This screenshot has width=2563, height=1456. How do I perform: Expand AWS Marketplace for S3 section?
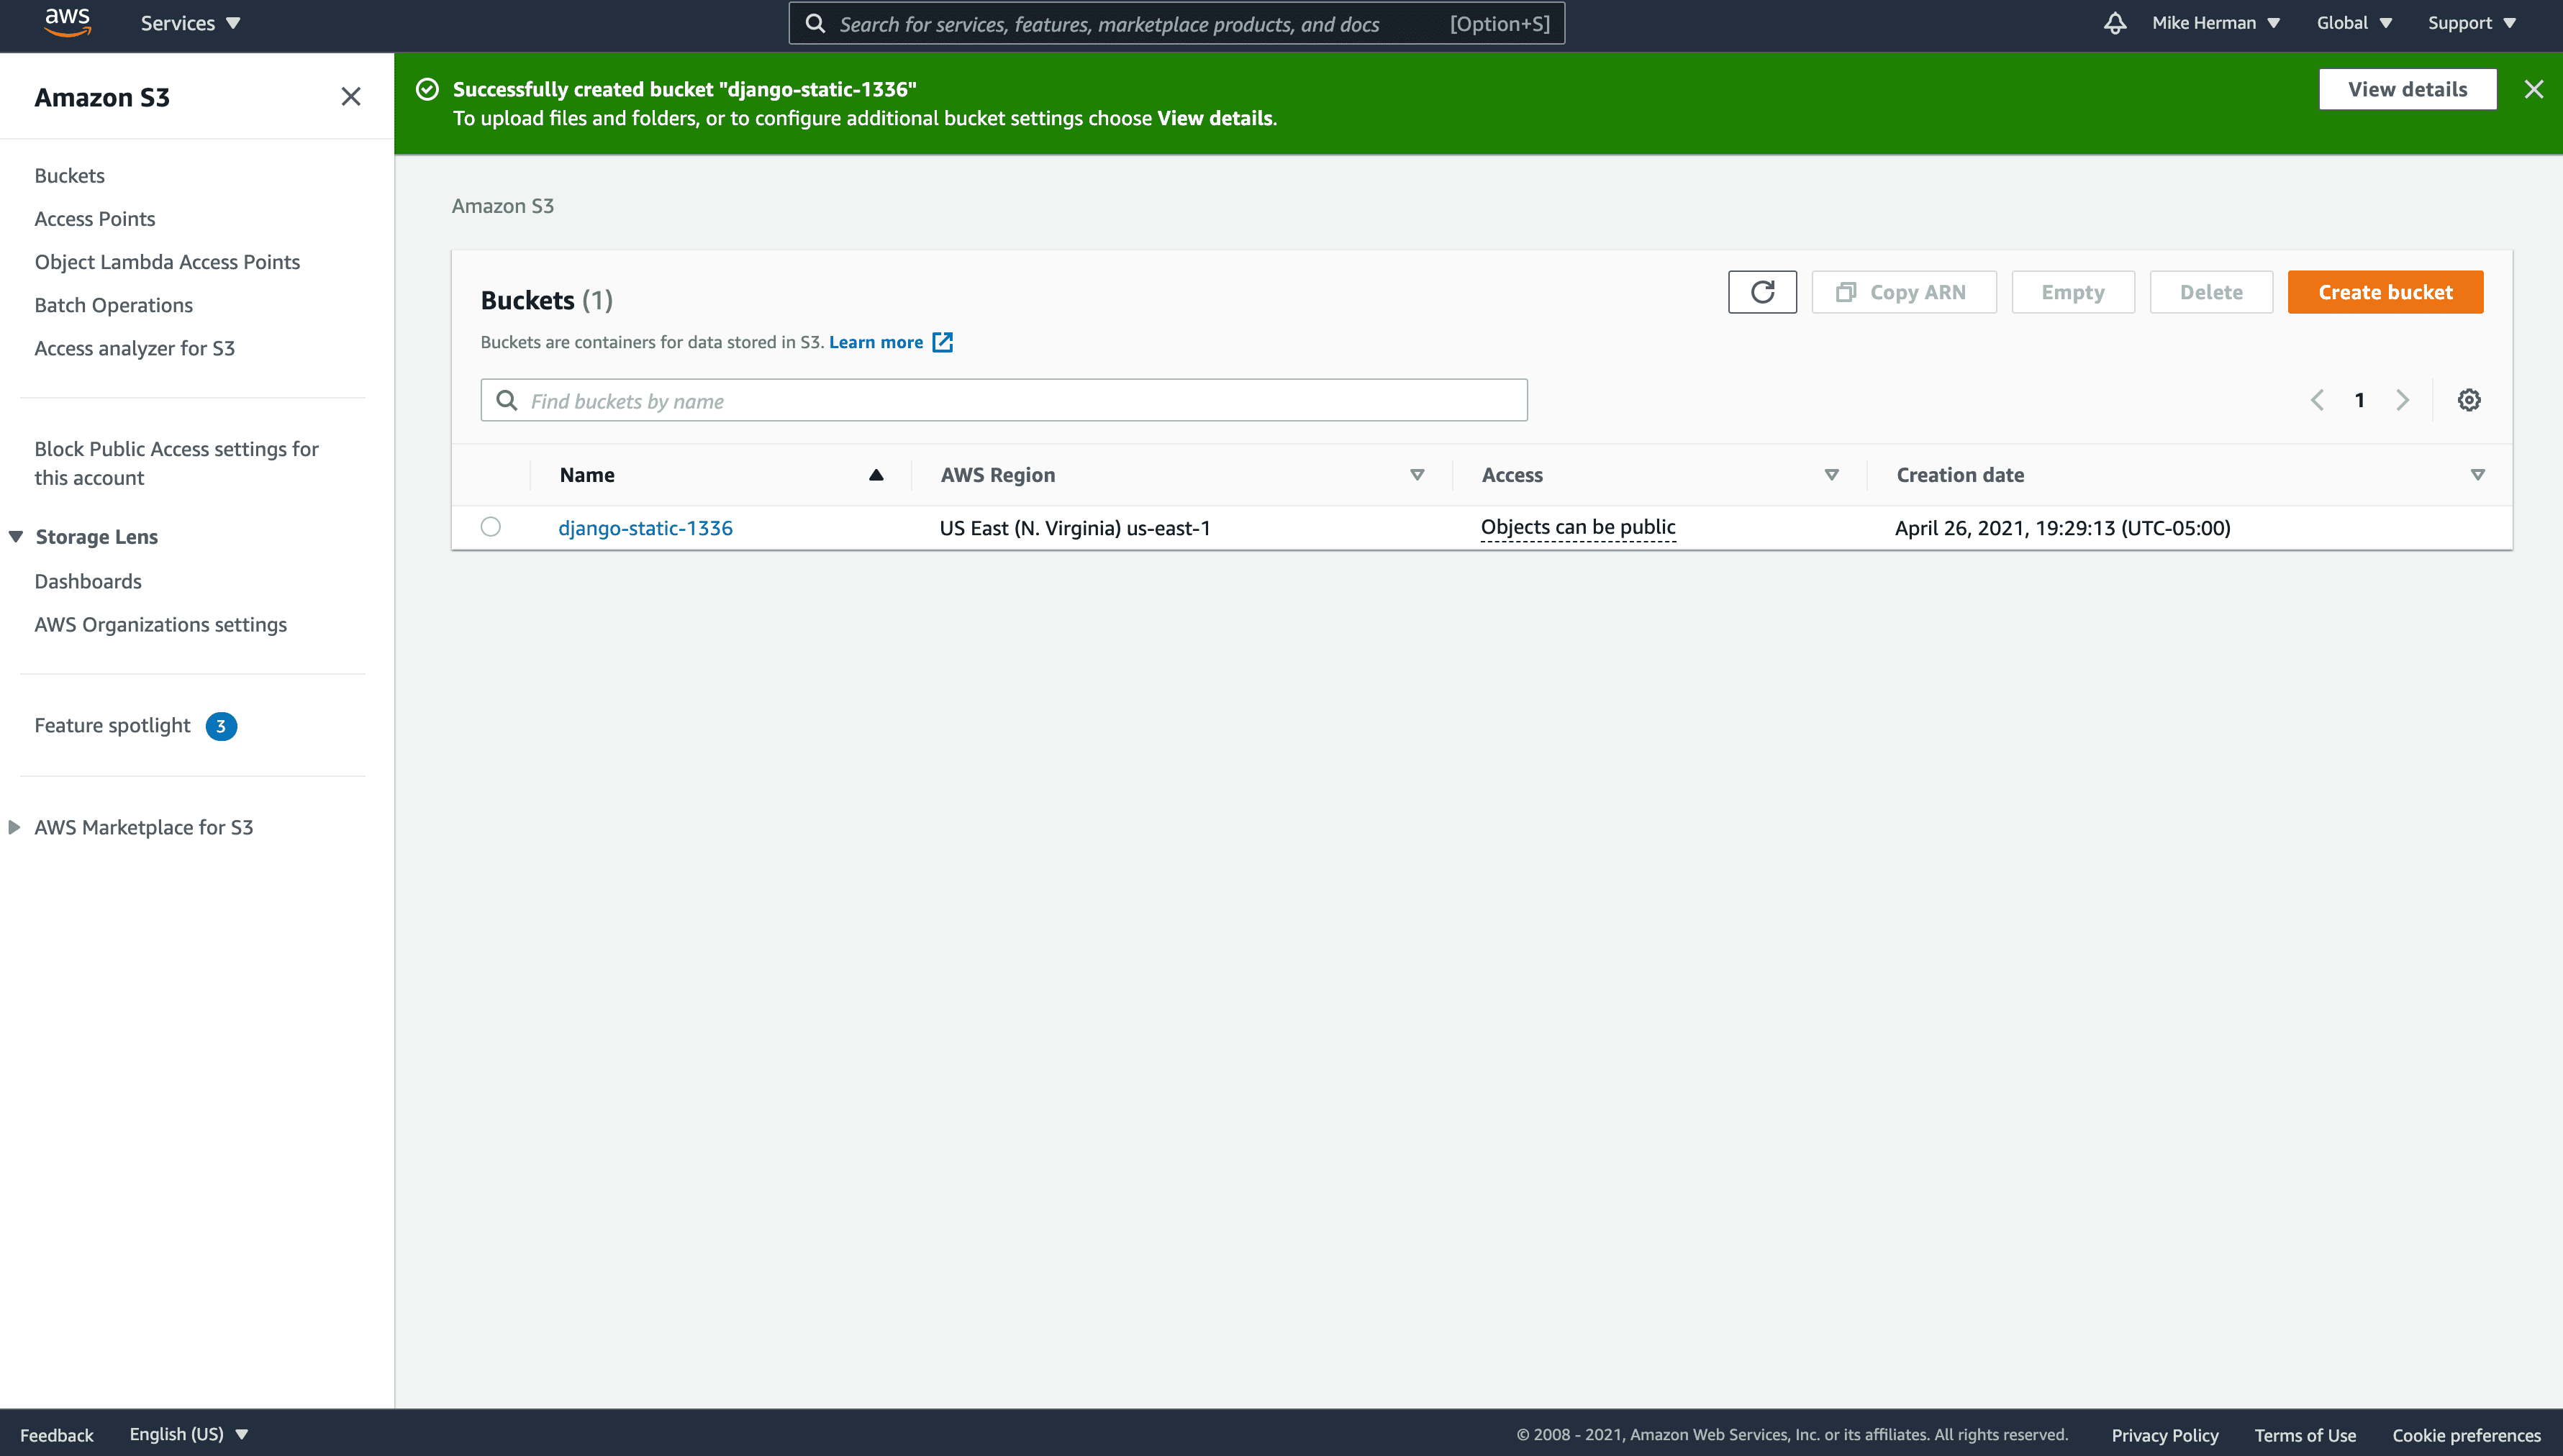point(14,827)
